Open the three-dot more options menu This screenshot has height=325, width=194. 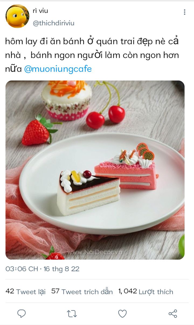[x=185, y=12]
